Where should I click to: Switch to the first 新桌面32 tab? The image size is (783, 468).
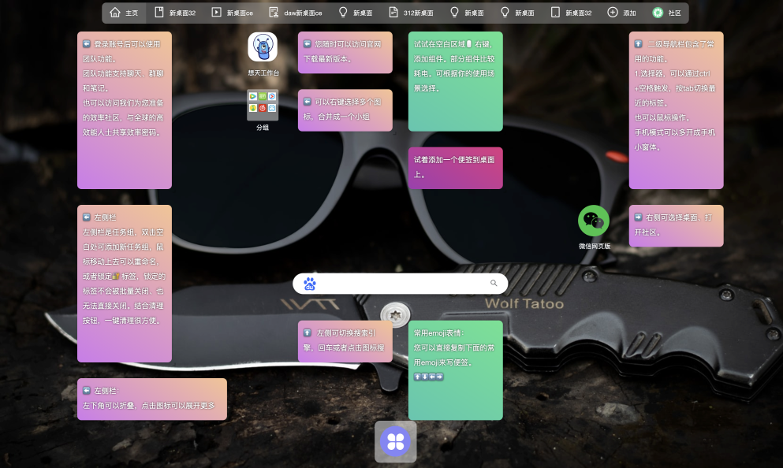tap(175, 13)
